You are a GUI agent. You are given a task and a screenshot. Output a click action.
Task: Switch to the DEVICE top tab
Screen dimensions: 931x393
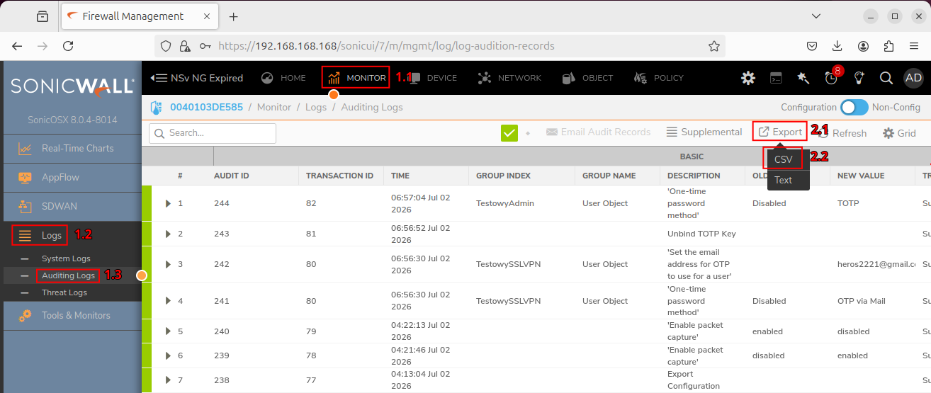(432, 78)
